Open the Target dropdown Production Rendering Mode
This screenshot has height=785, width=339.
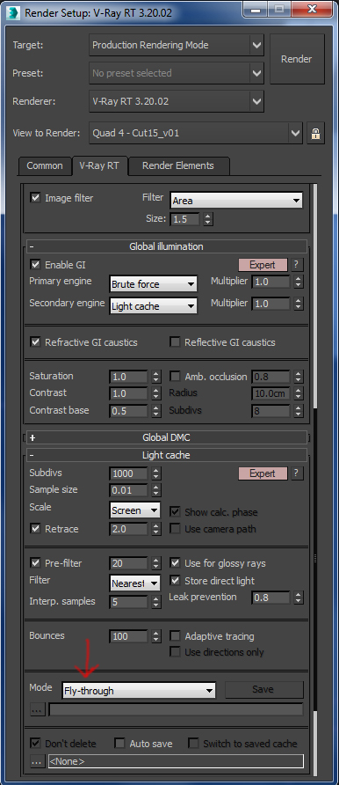(x=177, y=45)
